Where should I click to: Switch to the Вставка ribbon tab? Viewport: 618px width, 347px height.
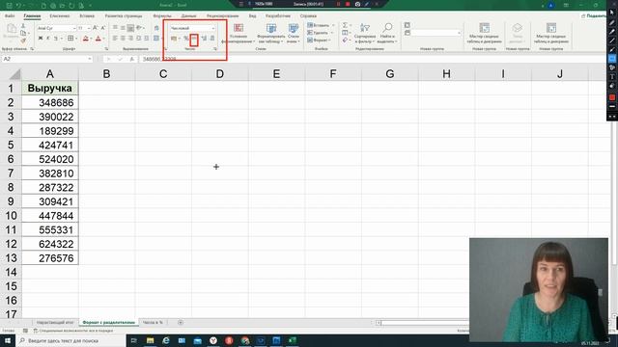[x=87, y=15]
